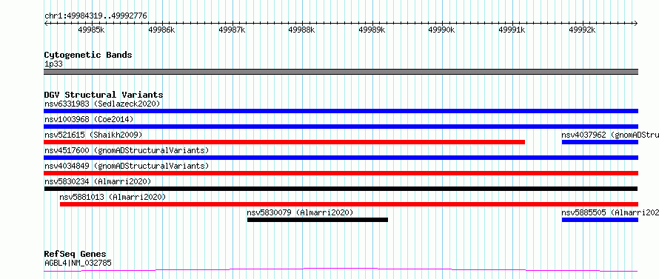Image resolution: width=659 pixels, height=279 pixels.
Task: Click the 49991k ruler mark
Action: 512,30
